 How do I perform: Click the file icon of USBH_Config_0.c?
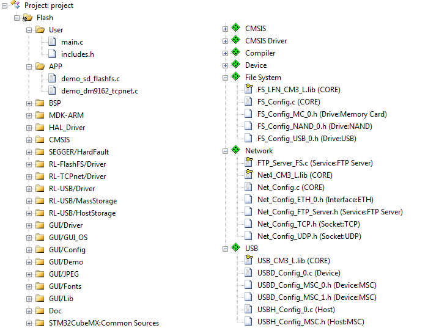(x=248, y=309)
